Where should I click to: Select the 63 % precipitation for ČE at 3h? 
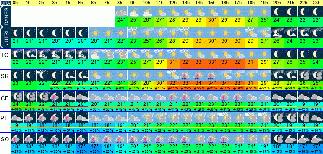click(x=55, y=109)
